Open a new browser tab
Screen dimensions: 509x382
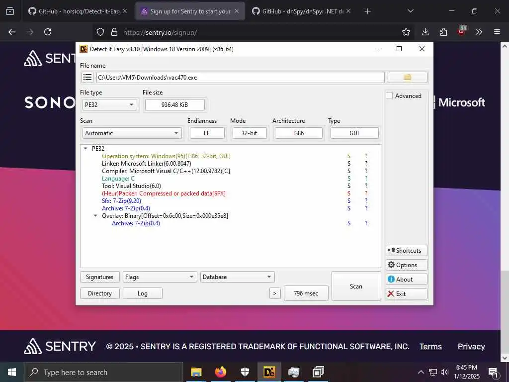367,11
